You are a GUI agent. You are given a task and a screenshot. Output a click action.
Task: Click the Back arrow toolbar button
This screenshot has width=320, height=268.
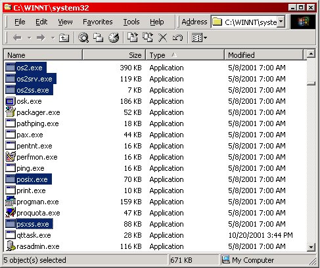click(17, 38)
